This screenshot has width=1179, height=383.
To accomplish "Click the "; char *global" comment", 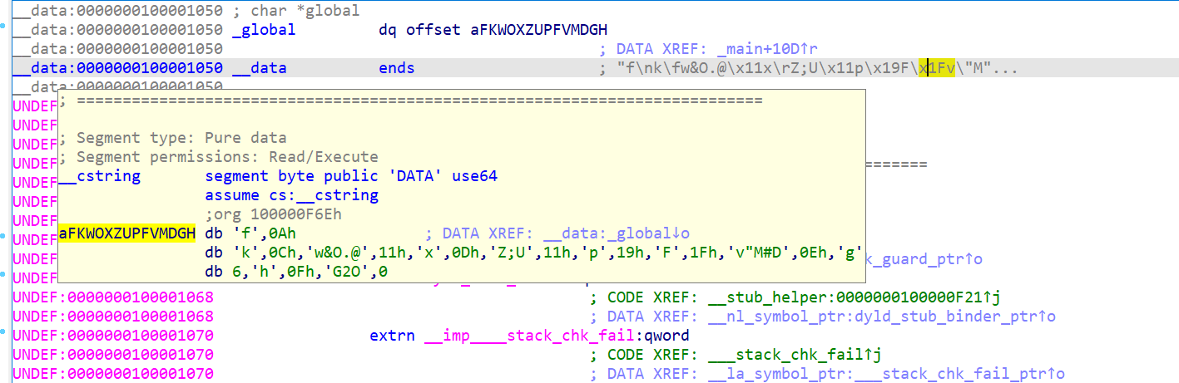I will 296,11.
